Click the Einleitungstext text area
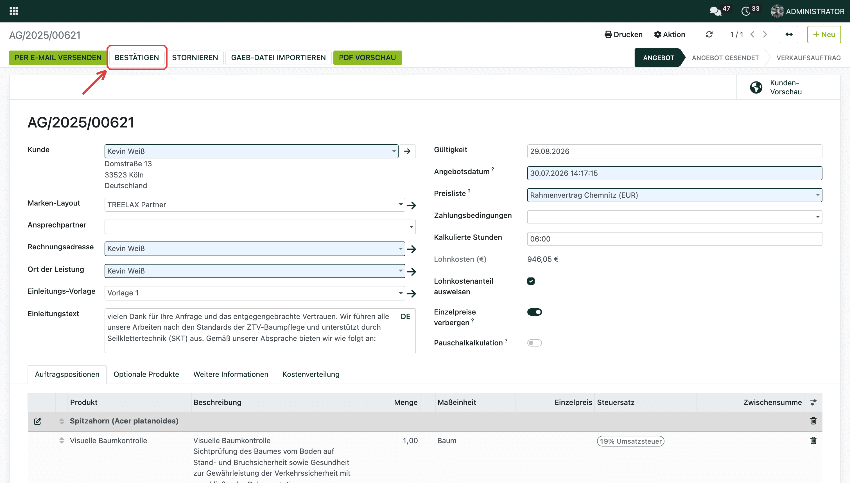850x483 pixels. [260, 331]
